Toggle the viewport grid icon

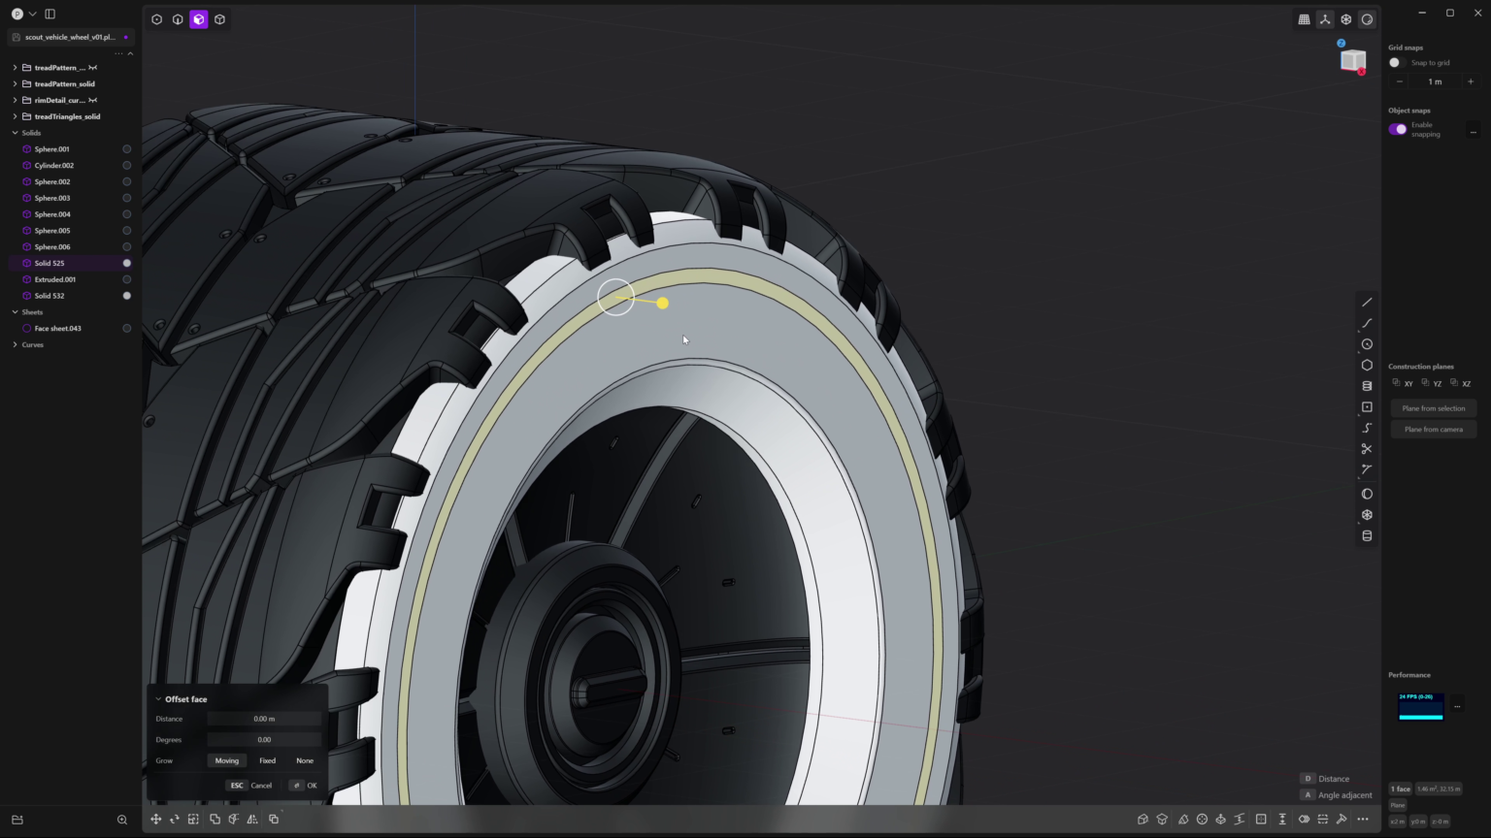[x=1304, y=19]
